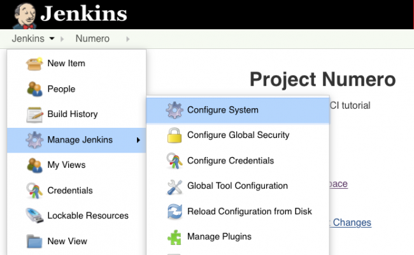Expand the Jenkins breadcrumb dropdown arrow

pyautogui.click(x=52, y=39)
